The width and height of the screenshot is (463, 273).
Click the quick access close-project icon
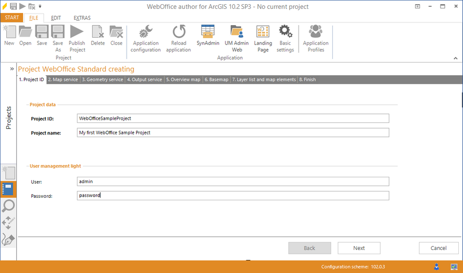point(31,6)
